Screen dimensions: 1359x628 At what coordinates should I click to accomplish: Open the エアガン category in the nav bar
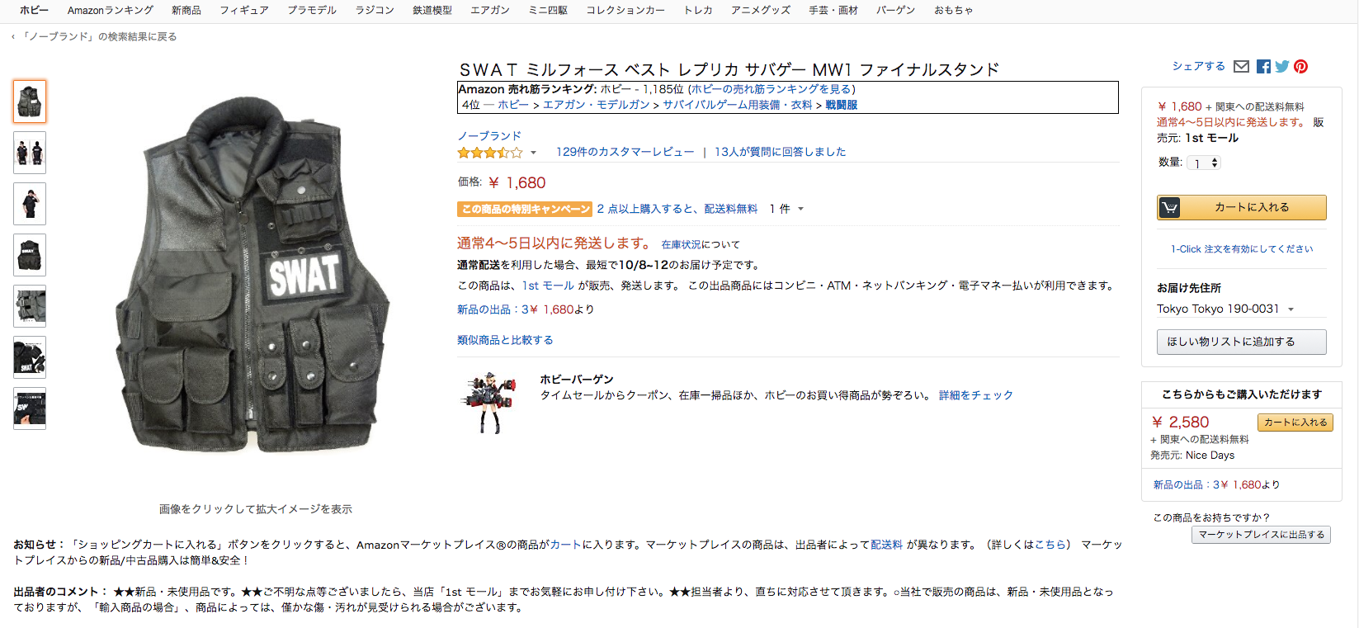pos(490,10)
